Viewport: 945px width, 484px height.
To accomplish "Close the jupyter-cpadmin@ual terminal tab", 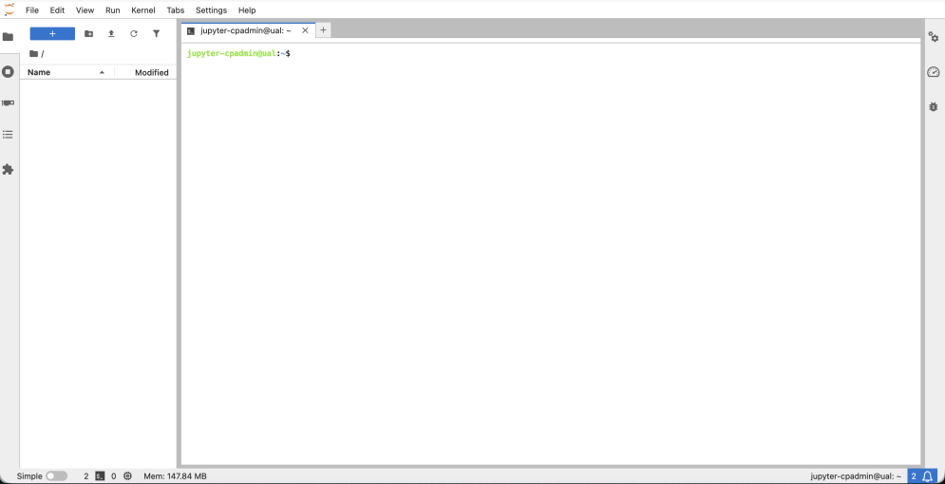I will tap(305, 30).
